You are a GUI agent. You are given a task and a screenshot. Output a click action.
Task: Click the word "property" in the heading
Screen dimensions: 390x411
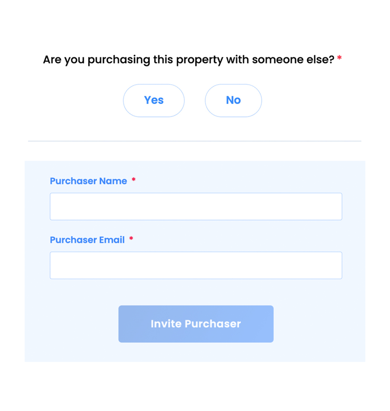coord(199,60)
